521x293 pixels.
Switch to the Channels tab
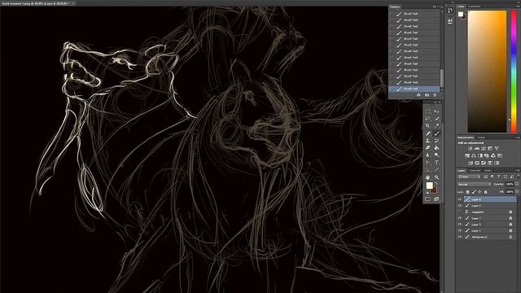pos(475,171)
